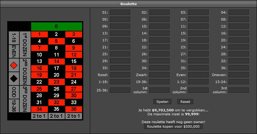Click the black diamond on the roulette table
This screenshot has width=257, height=134.
point(14,78)
